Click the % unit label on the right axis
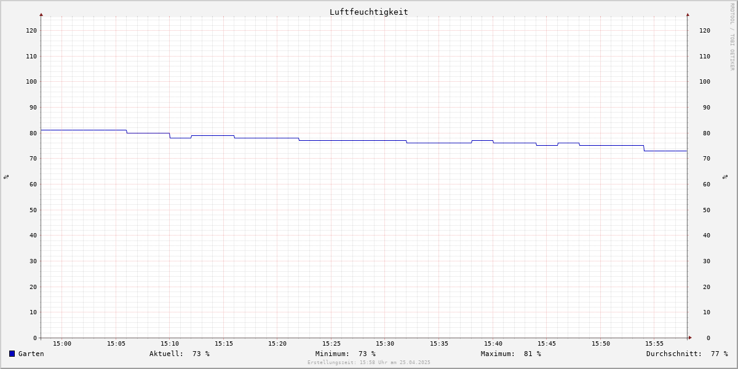 tap(725, 177)
